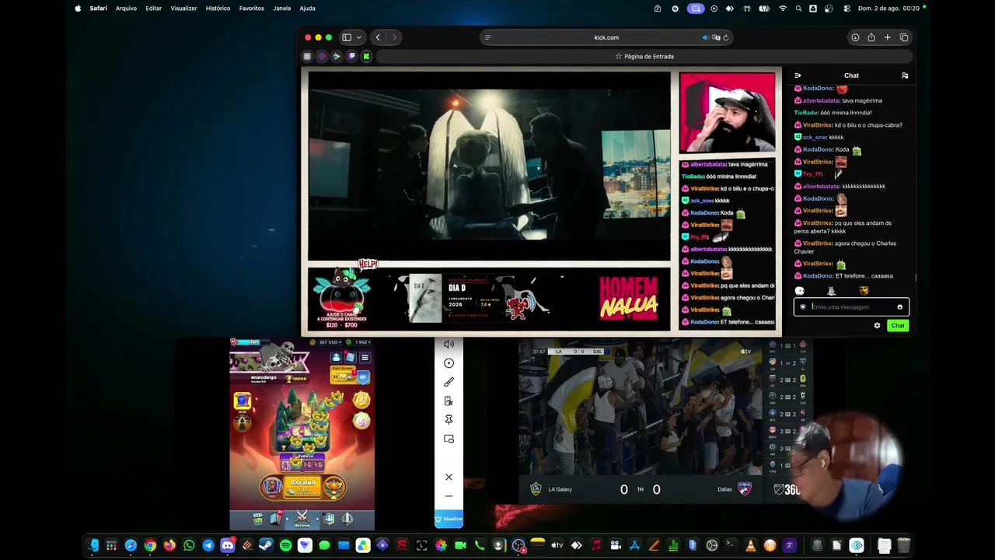The height and width of the screenshot is (560, 995).
Task: Open Wi-Fi status in menu bar
Action: pyautogui.click(x=783, y=9)
